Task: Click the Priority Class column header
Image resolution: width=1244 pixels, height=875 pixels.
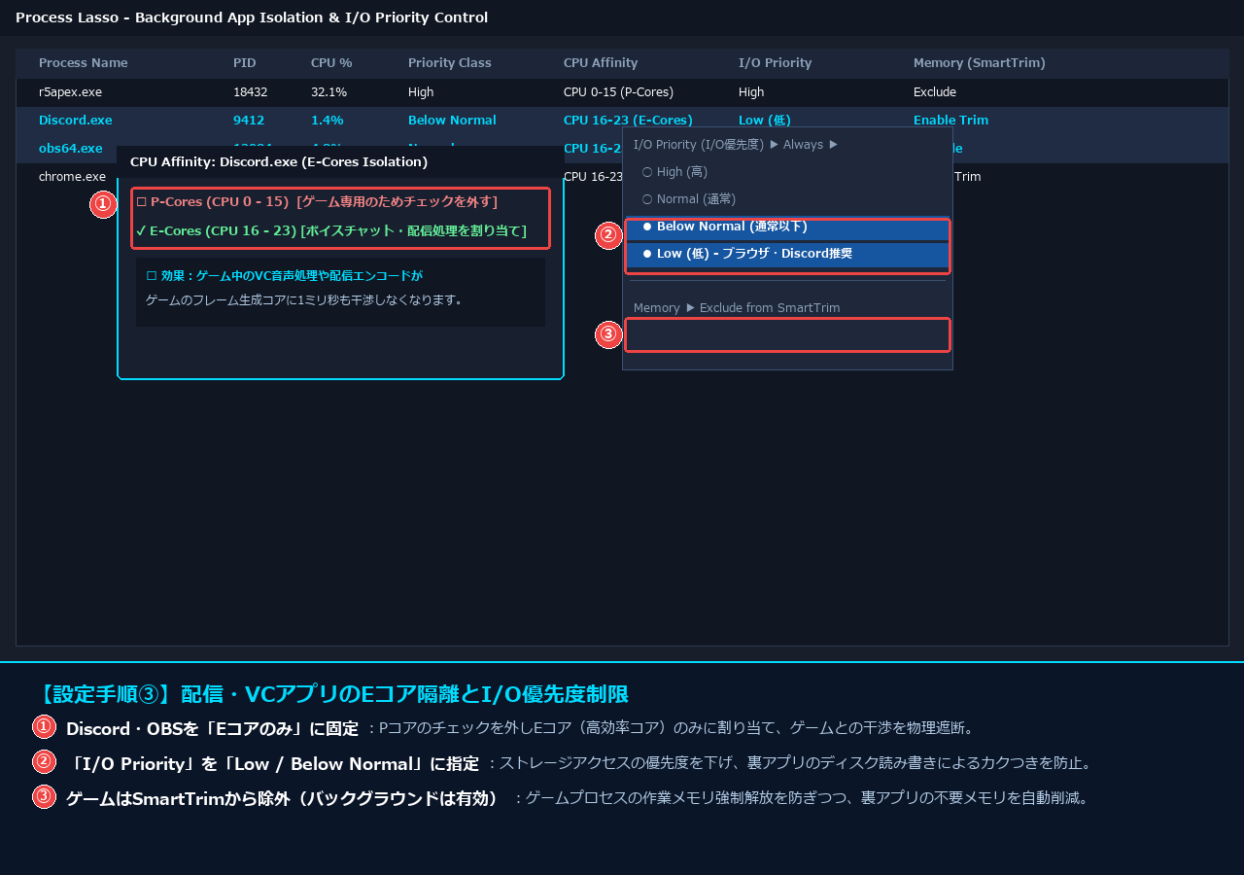Action: 450,63
